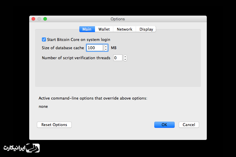Increase script verification threads with up arrow
Image resolution: width=236 pixels, height=157 pixels.
tap(125, 57)
